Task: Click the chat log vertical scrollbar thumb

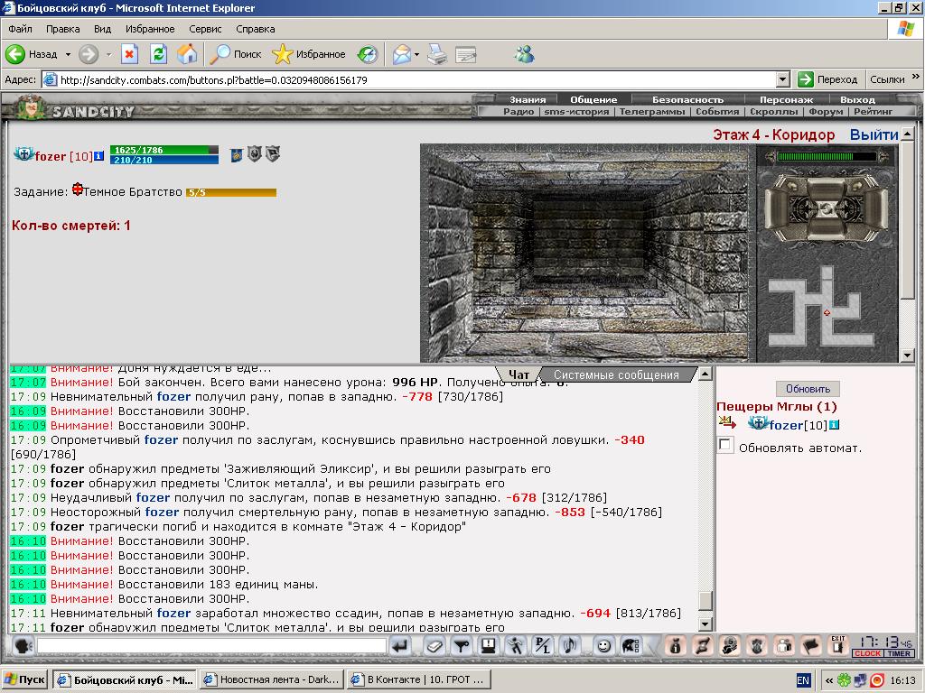Action: [705, 601]
